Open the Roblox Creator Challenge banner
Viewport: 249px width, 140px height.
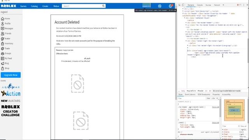11,111
